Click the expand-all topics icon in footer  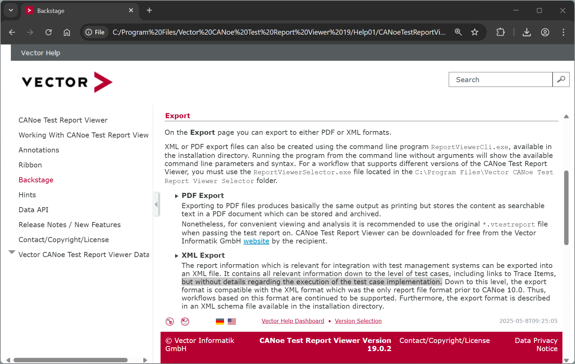coord(170,321)
